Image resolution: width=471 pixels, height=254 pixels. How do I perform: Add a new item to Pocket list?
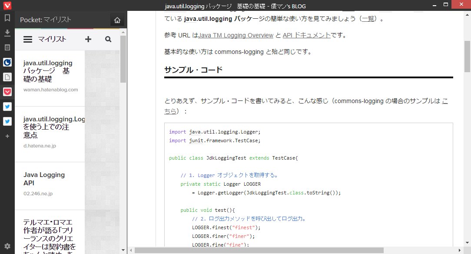point(88,39)
